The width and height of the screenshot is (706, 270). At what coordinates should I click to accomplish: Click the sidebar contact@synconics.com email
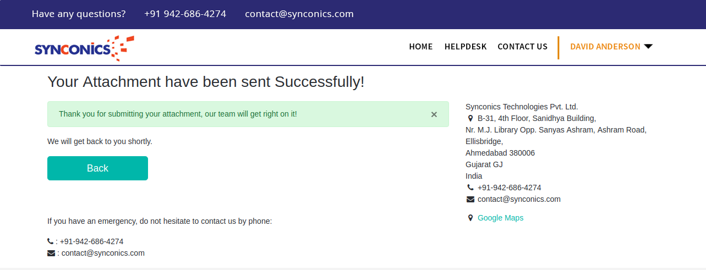coord(519,199)
